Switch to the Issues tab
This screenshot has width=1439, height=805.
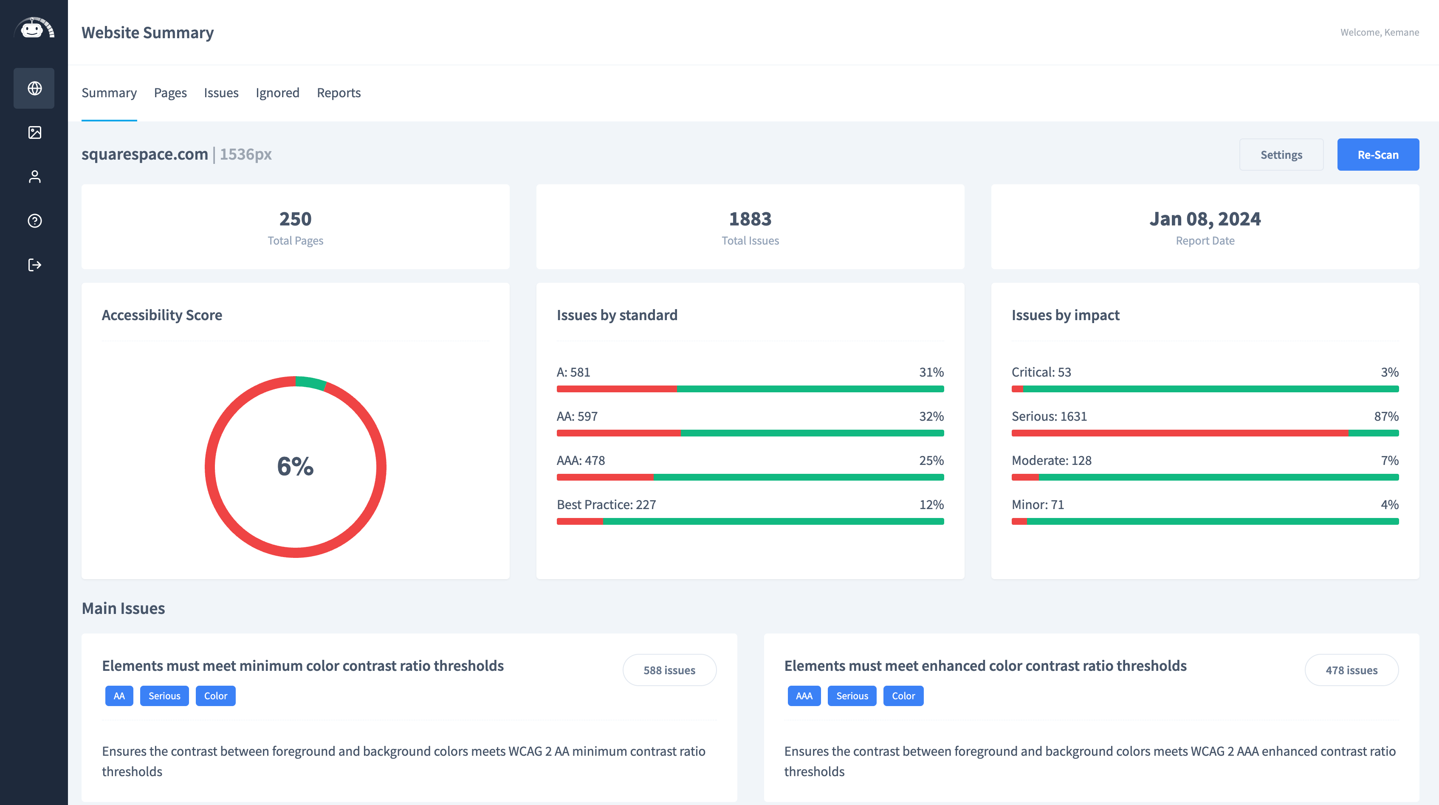pyautogui.click(x=221, y=93)
